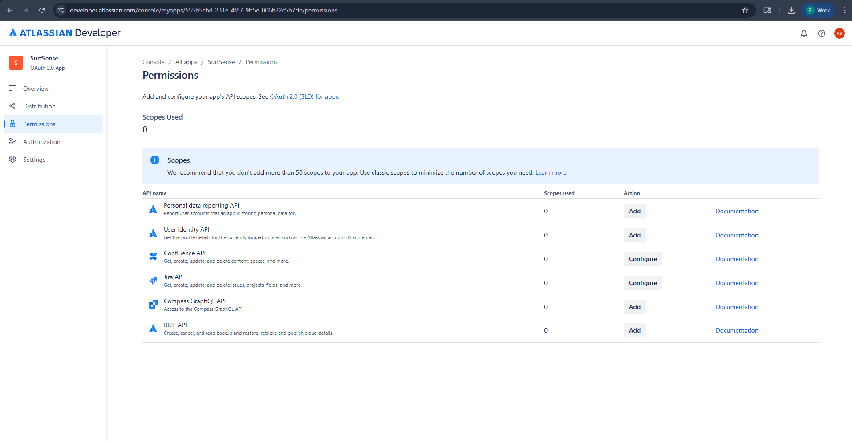Click the Distribution share icon
The height and width of the screenshot is (441, 852).
pyautogui.click(x=13, y=106)
